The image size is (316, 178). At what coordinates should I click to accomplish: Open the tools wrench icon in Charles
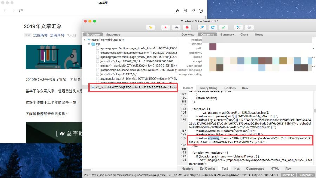(238, 28)
